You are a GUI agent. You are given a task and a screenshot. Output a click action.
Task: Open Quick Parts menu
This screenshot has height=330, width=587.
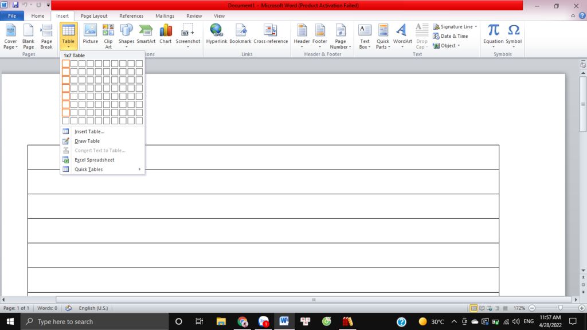(x=383, y=36)
